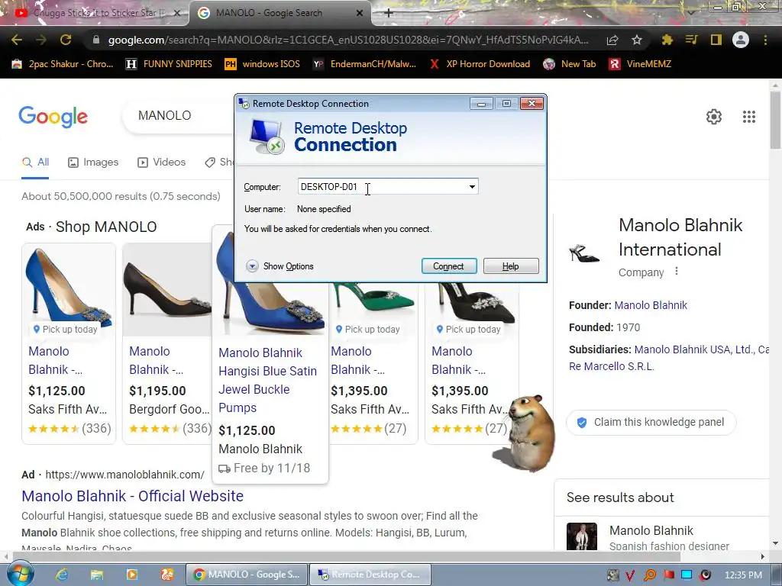Click the Help button in Remote Desktop
The width and height of the screenshot is (782, 586).
tap(510, 266)
